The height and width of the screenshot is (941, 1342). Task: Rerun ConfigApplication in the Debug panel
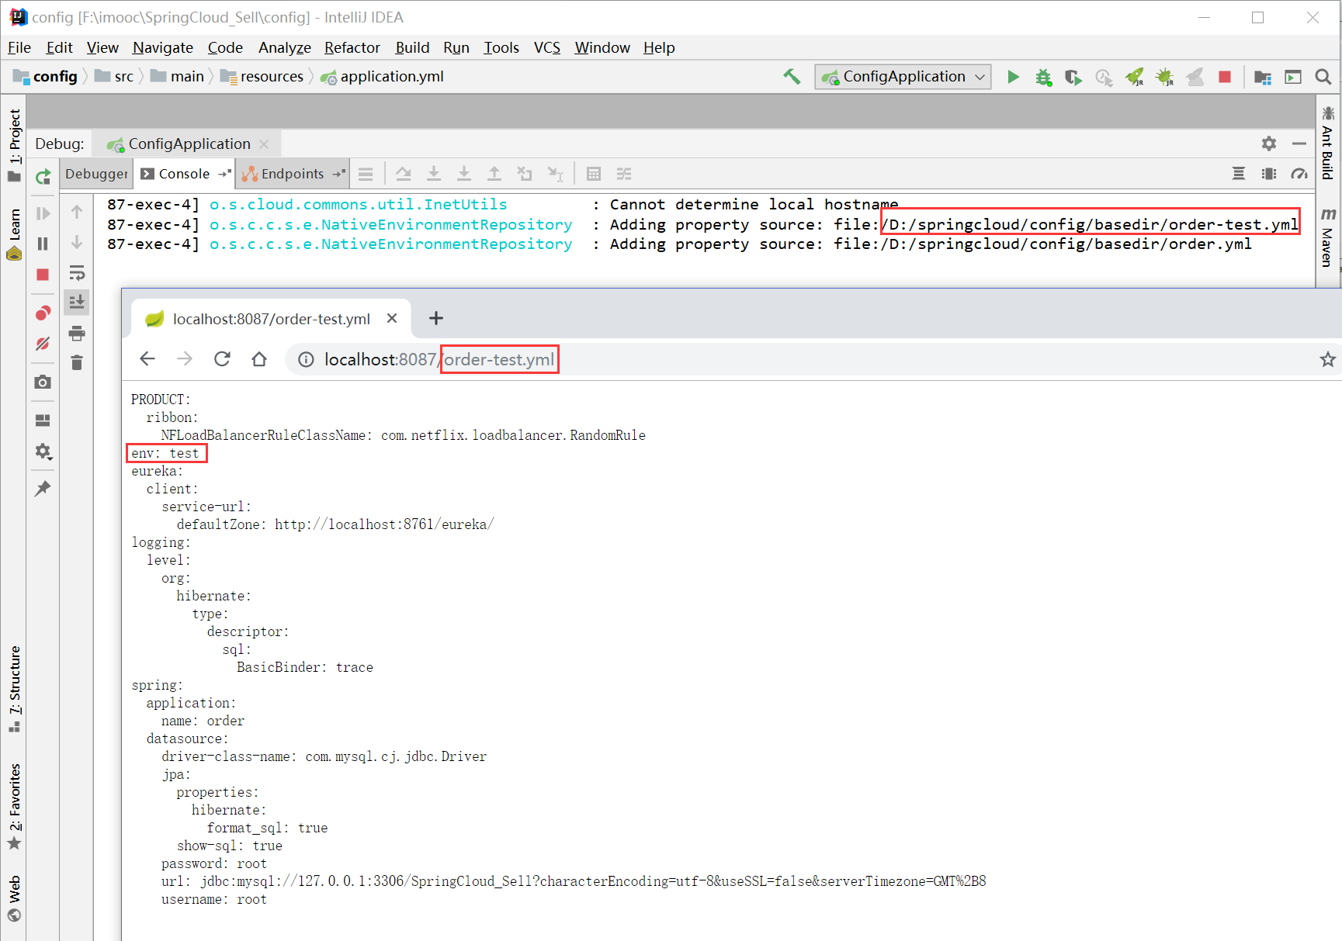[43, 177]
